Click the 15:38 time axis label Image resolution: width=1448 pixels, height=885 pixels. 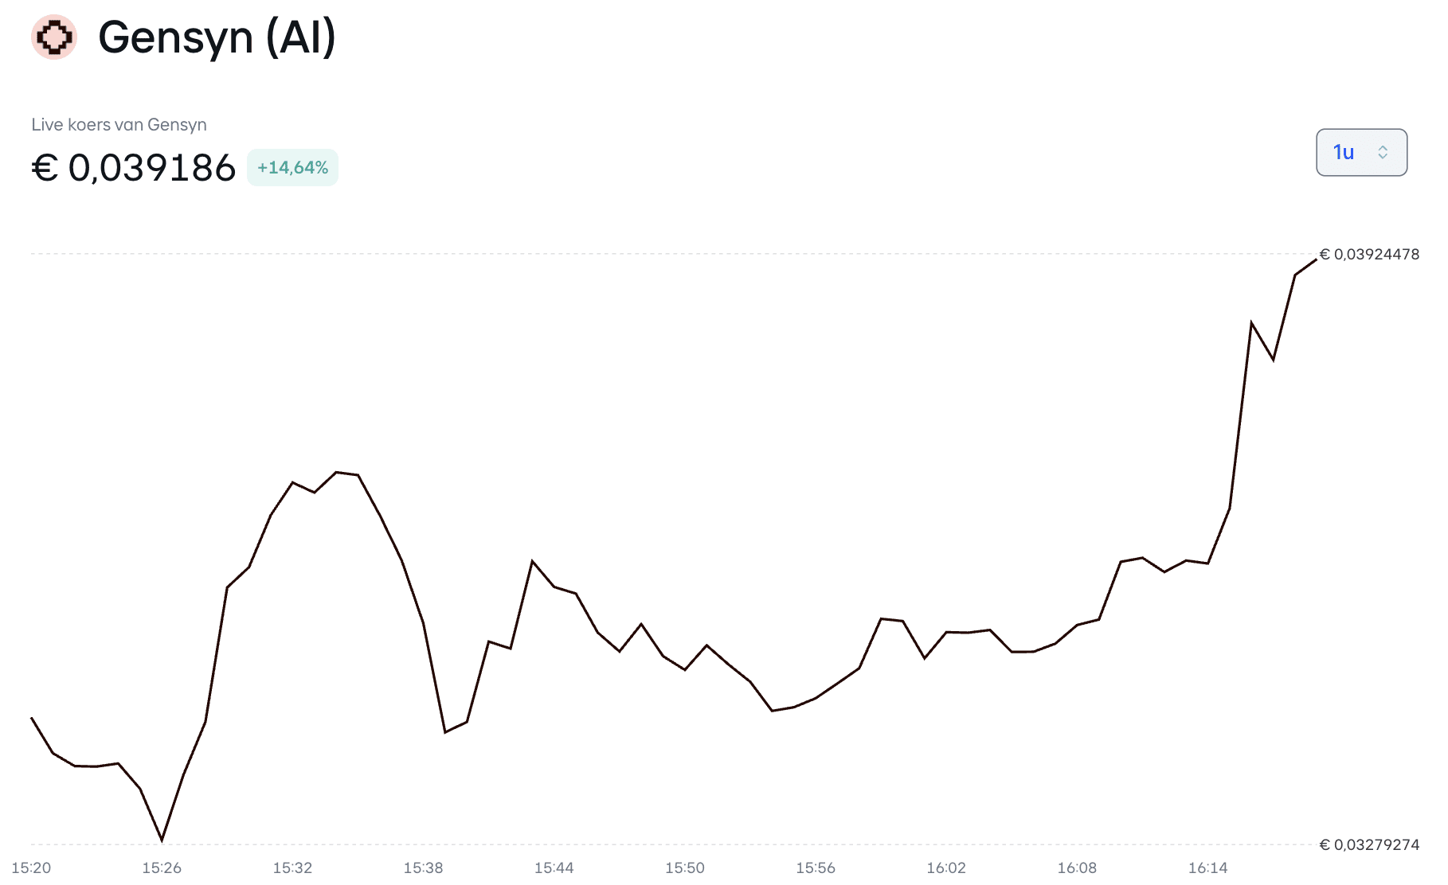423,867
